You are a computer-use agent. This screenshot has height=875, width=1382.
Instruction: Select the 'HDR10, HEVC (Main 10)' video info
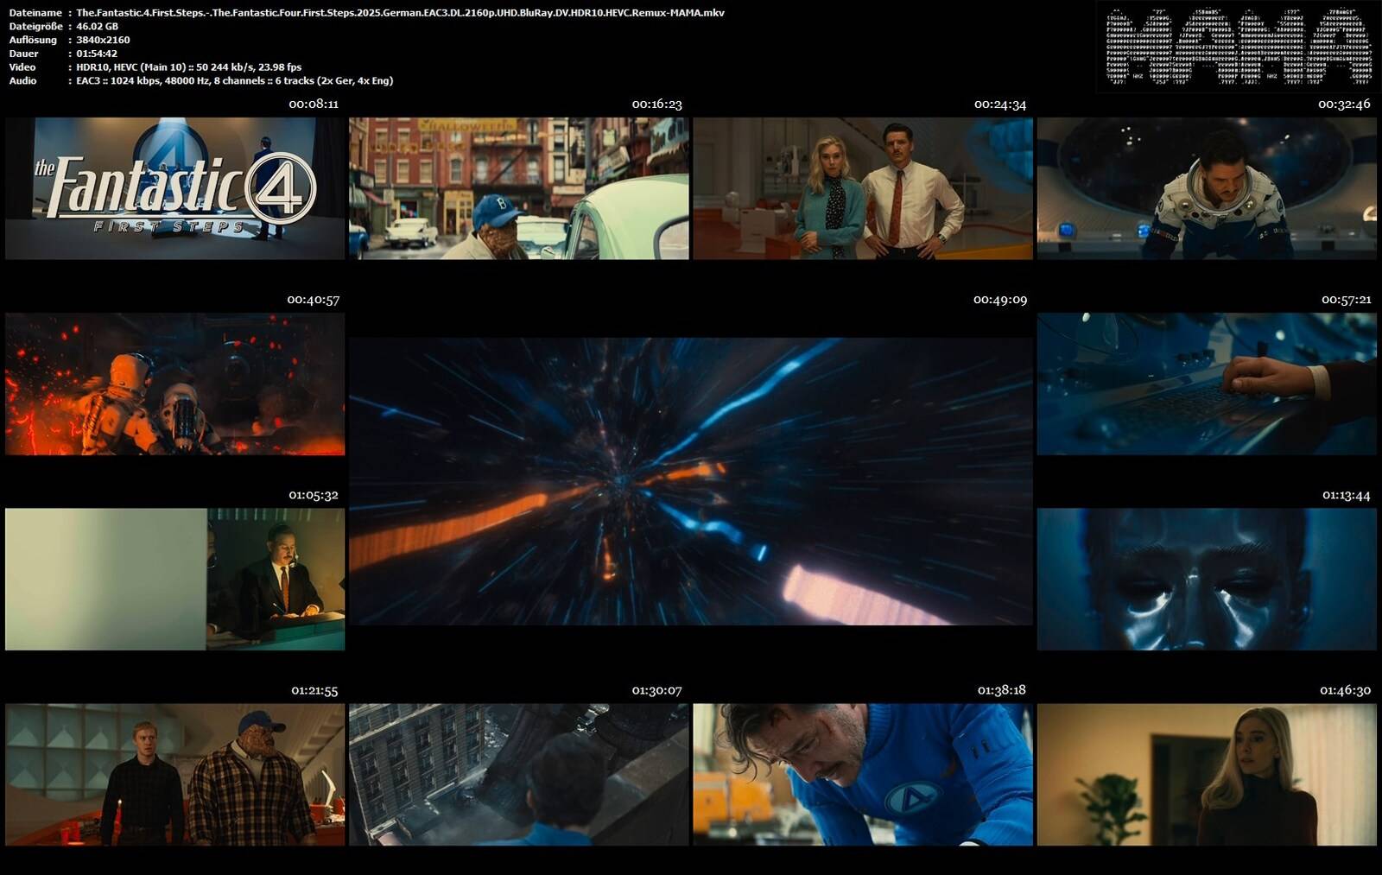[189, 67]
